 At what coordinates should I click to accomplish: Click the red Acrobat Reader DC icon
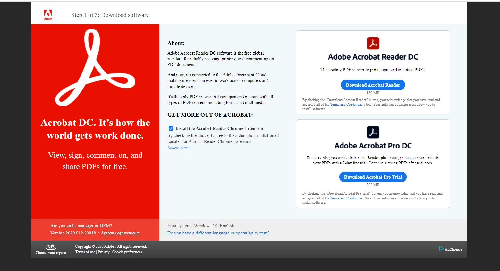(x=373, y=43)
